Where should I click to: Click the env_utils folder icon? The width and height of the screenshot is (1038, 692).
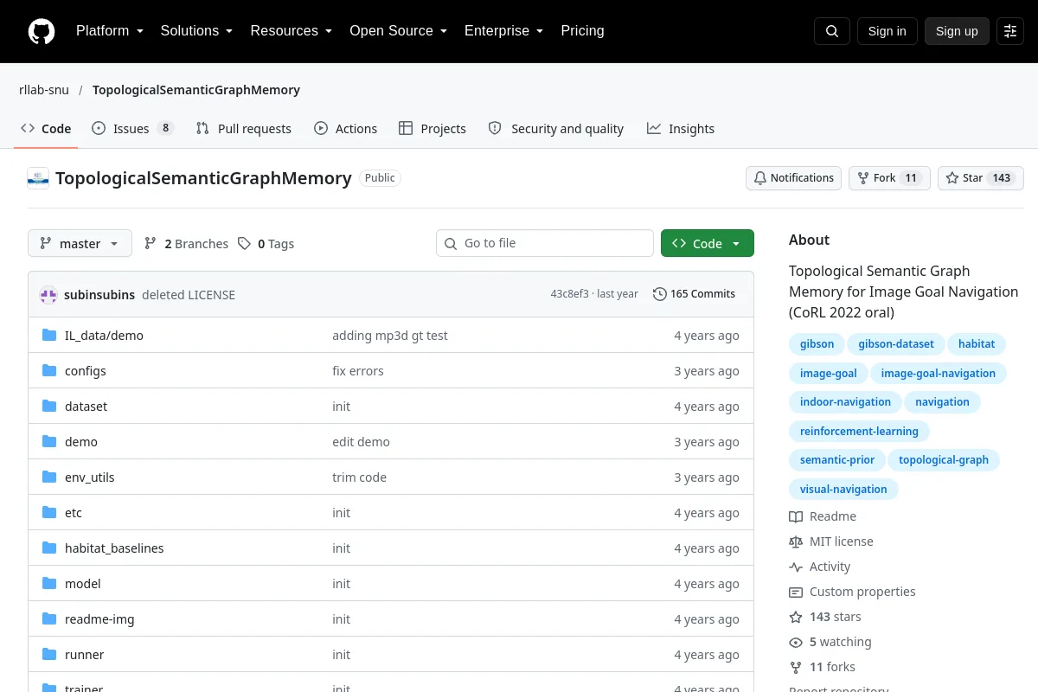pos(49,477)
